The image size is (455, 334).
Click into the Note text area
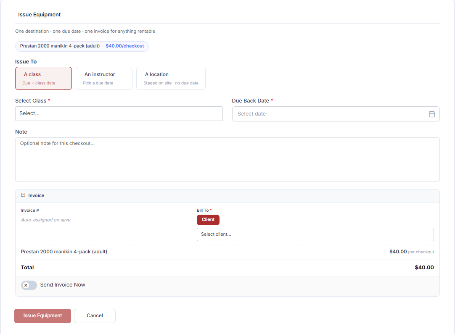click(x=227, y=160)
